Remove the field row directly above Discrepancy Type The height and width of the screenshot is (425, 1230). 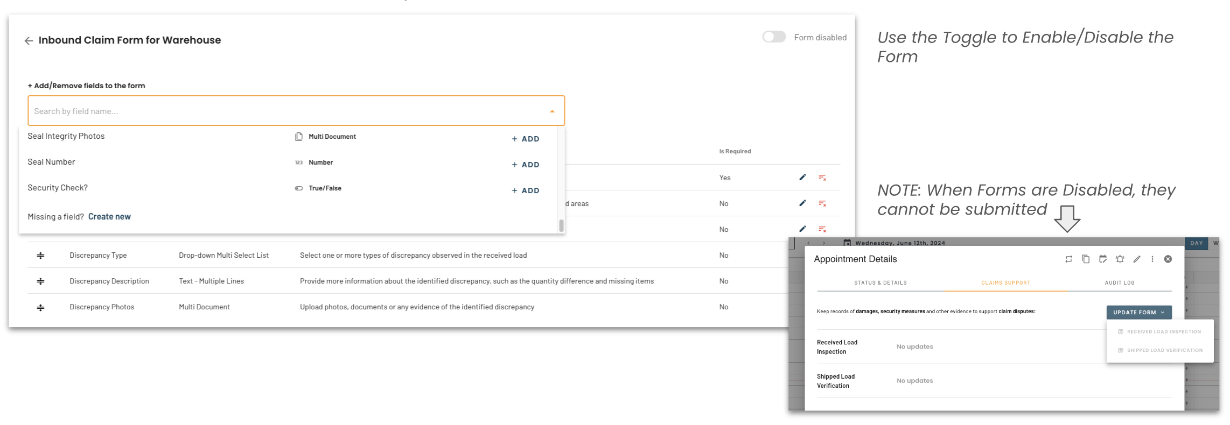pos(822,229)
